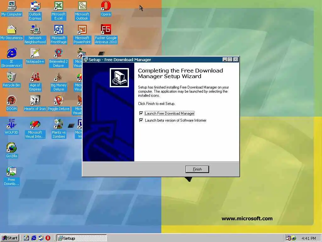The height and width of the screenshot is (242, 322).
Task: Click the first quick launch icon beside Start
Action: pos(26,238)
